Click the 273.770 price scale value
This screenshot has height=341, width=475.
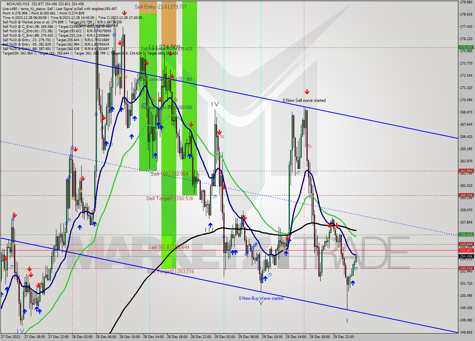[x=466, y=63]
